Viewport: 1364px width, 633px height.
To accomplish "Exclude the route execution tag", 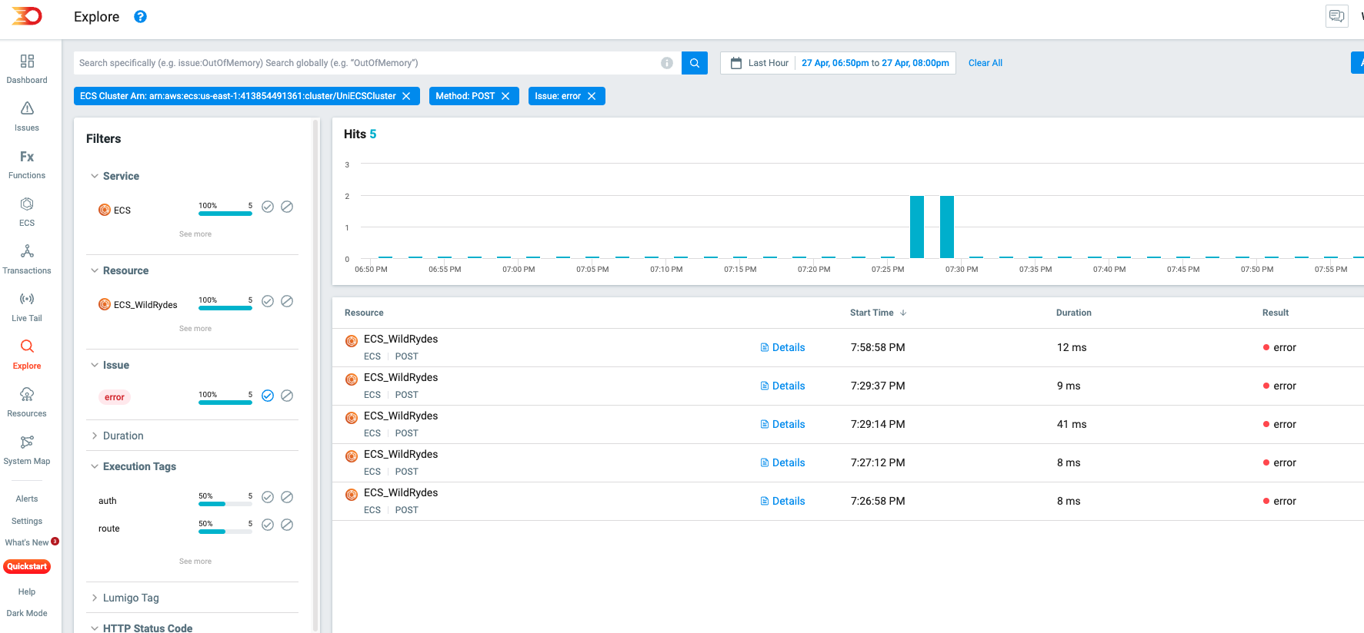I will pos(287,525).
